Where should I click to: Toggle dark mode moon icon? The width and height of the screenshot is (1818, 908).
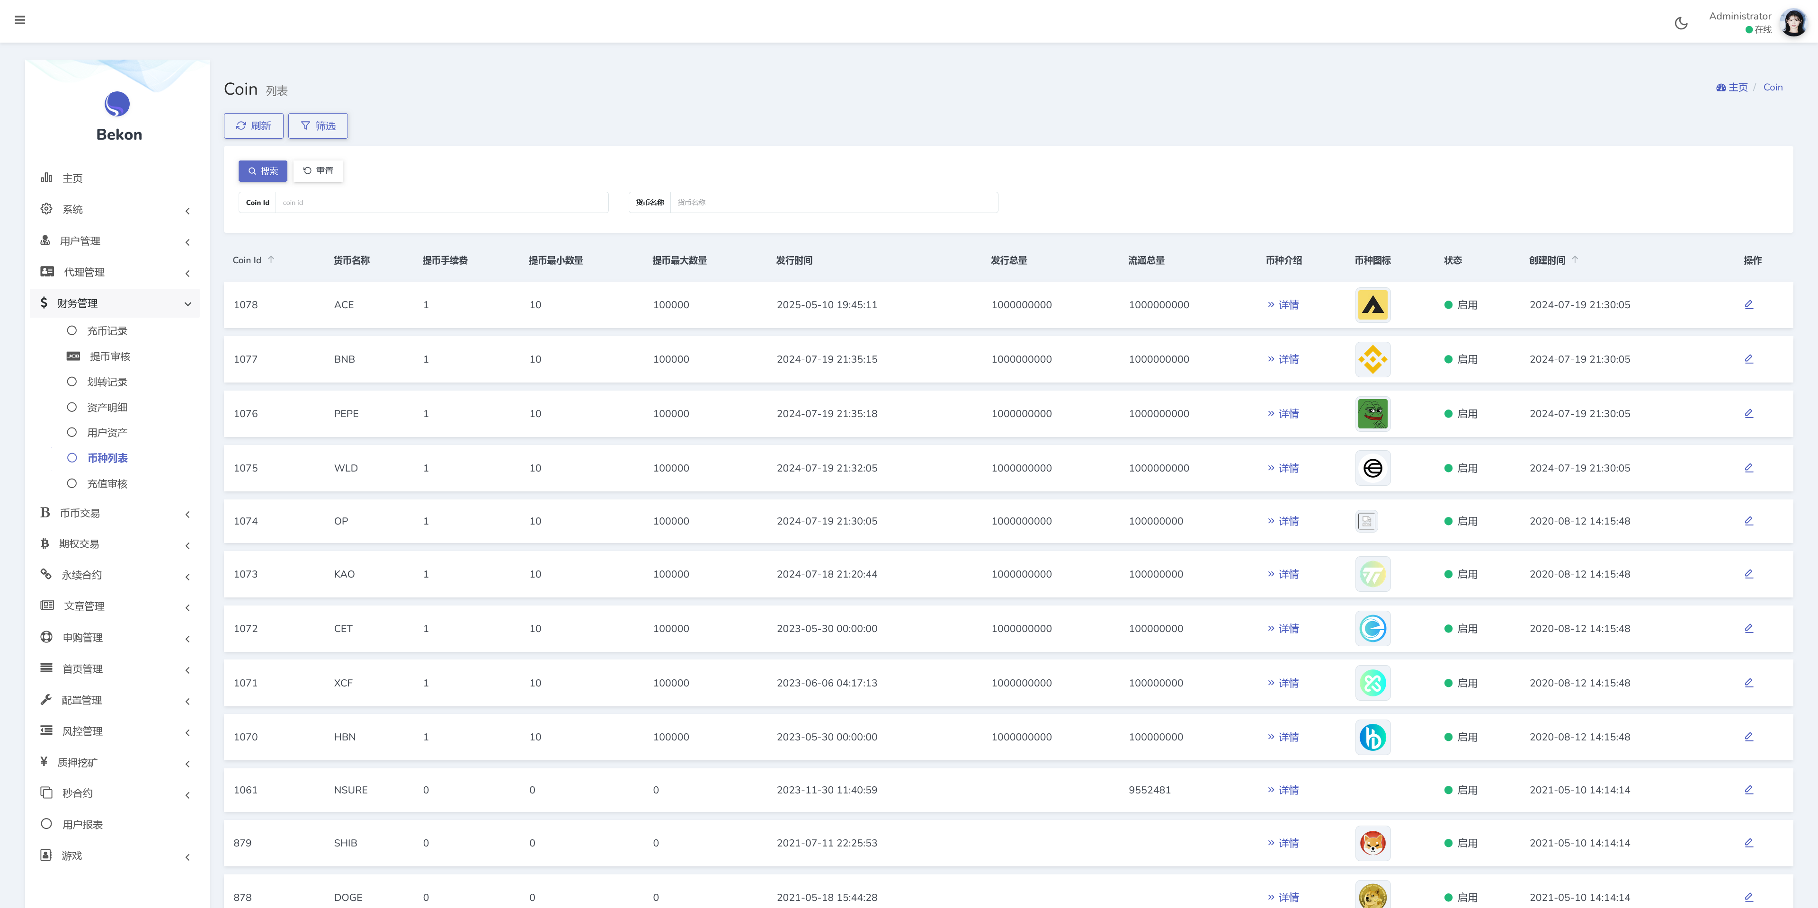1681,23
